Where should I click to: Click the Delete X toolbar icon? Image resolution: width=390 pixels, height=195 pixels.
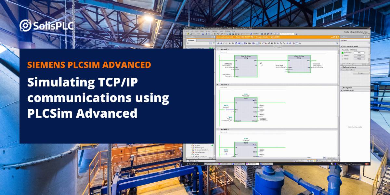pyautogui.click(x=215, y=34)
